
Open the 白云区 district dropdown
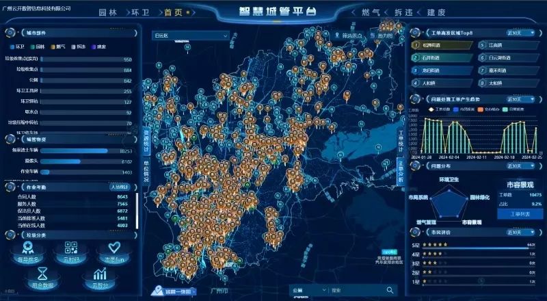[x=191, y=36]
